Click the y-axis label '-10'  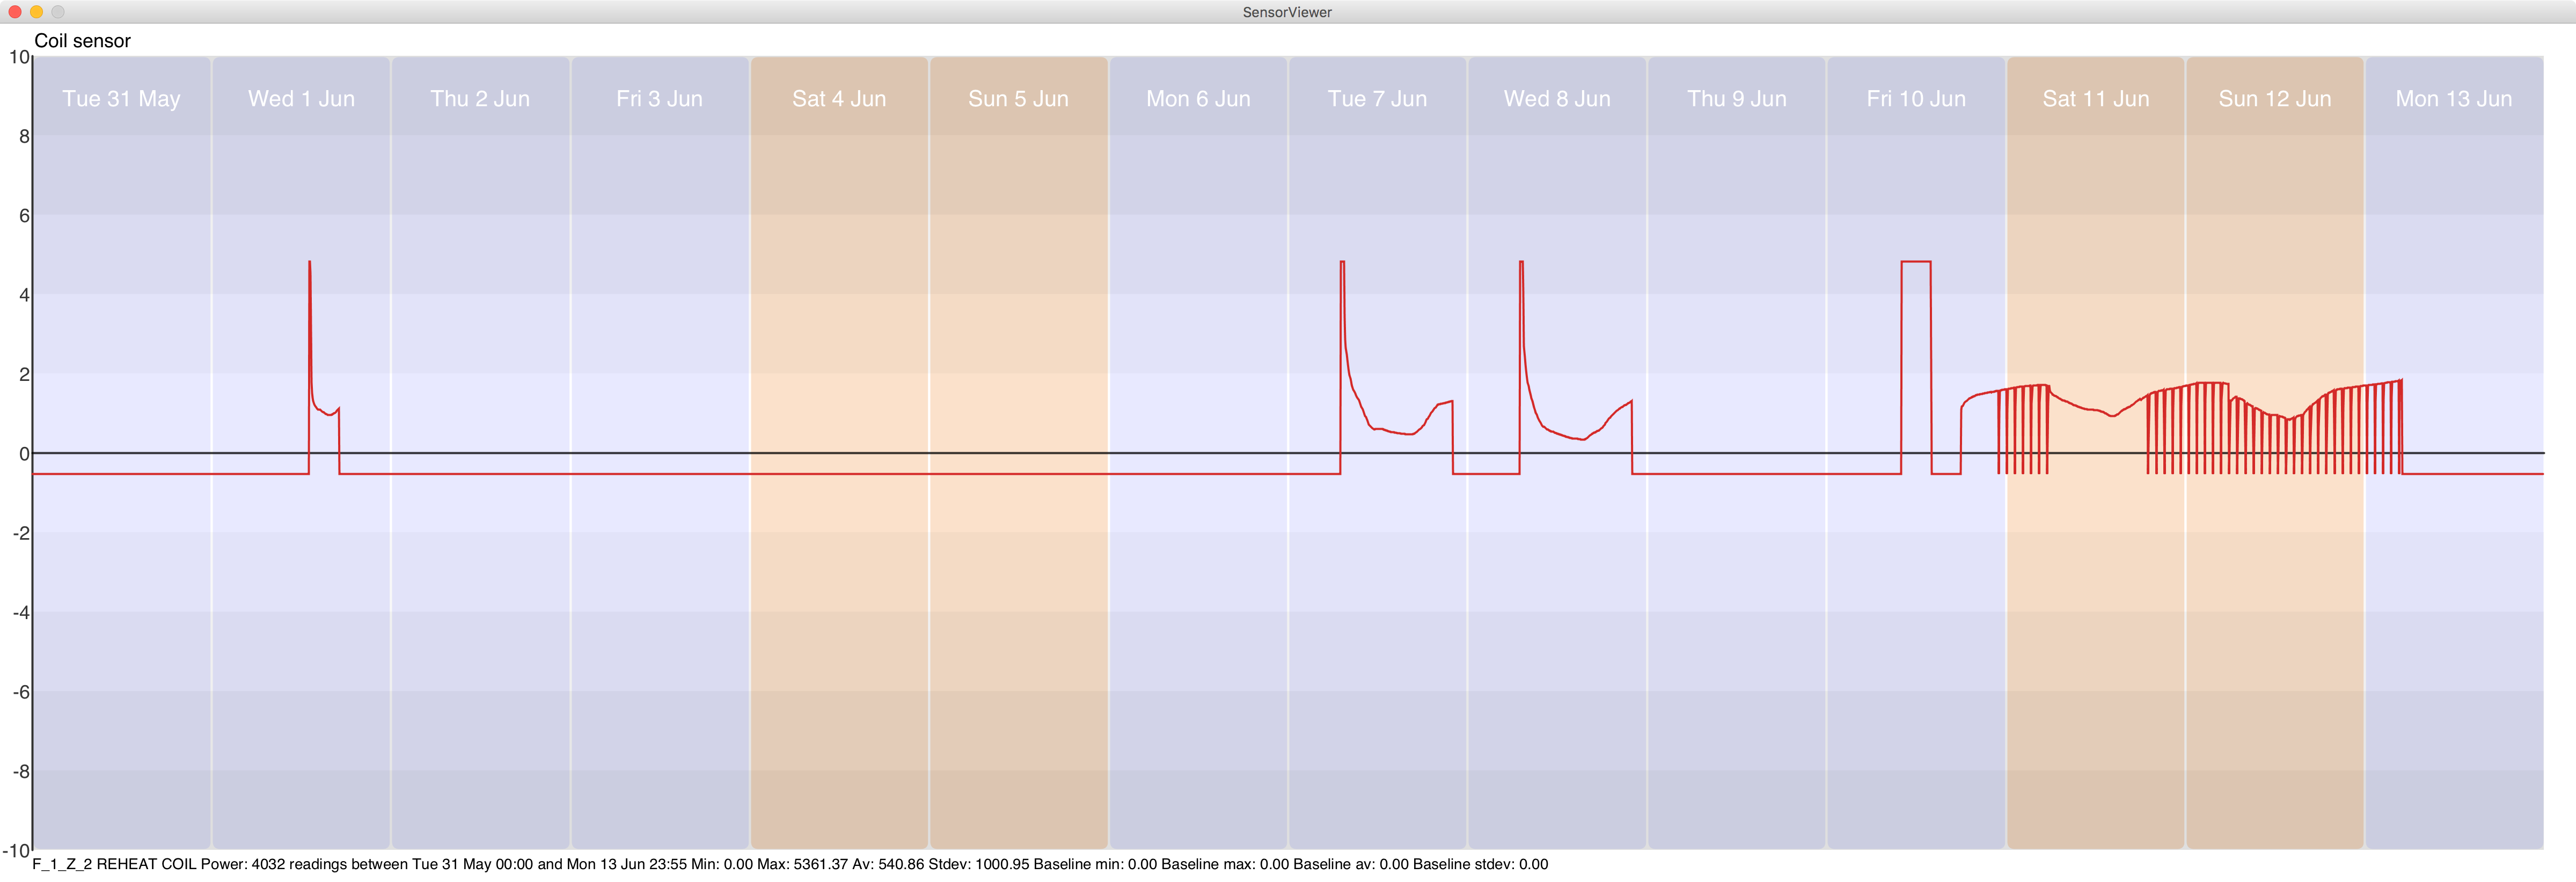coord(16,851)
